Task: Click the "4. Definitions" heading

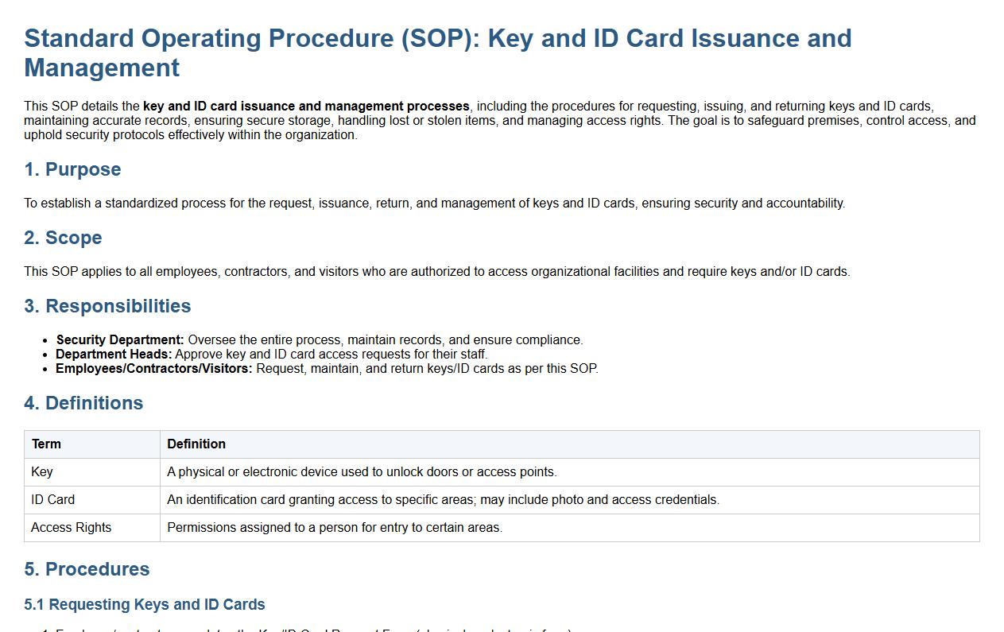Action: point(83,403)
